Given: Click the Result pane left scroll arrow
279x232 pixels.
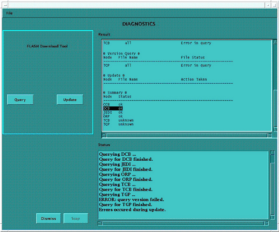Looking at the screenshot, I should pos(104,135).
